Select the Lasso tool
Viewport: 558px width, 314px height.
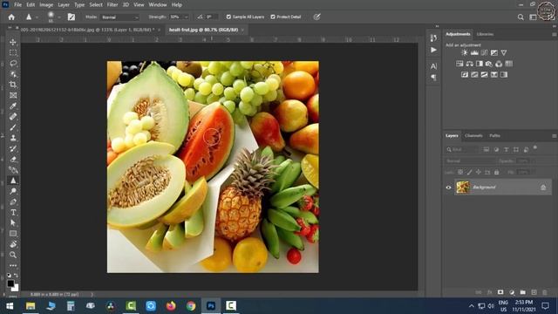(13, 64)
